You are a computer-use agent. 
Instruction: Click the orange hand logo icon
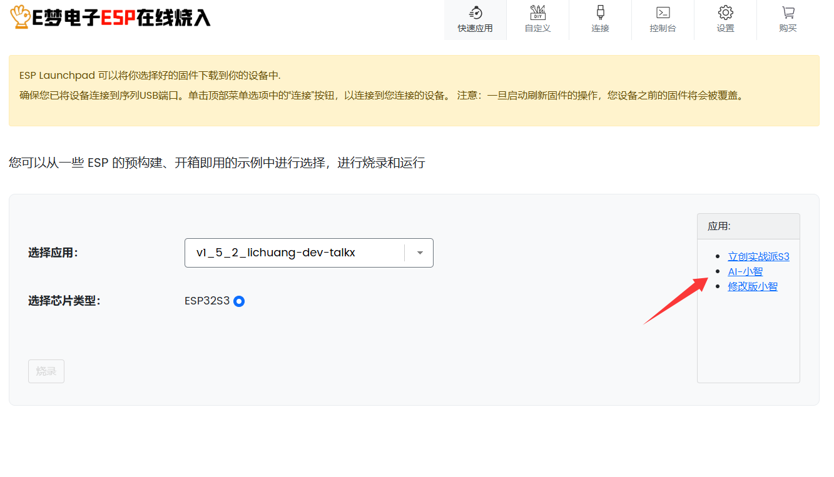20,17
